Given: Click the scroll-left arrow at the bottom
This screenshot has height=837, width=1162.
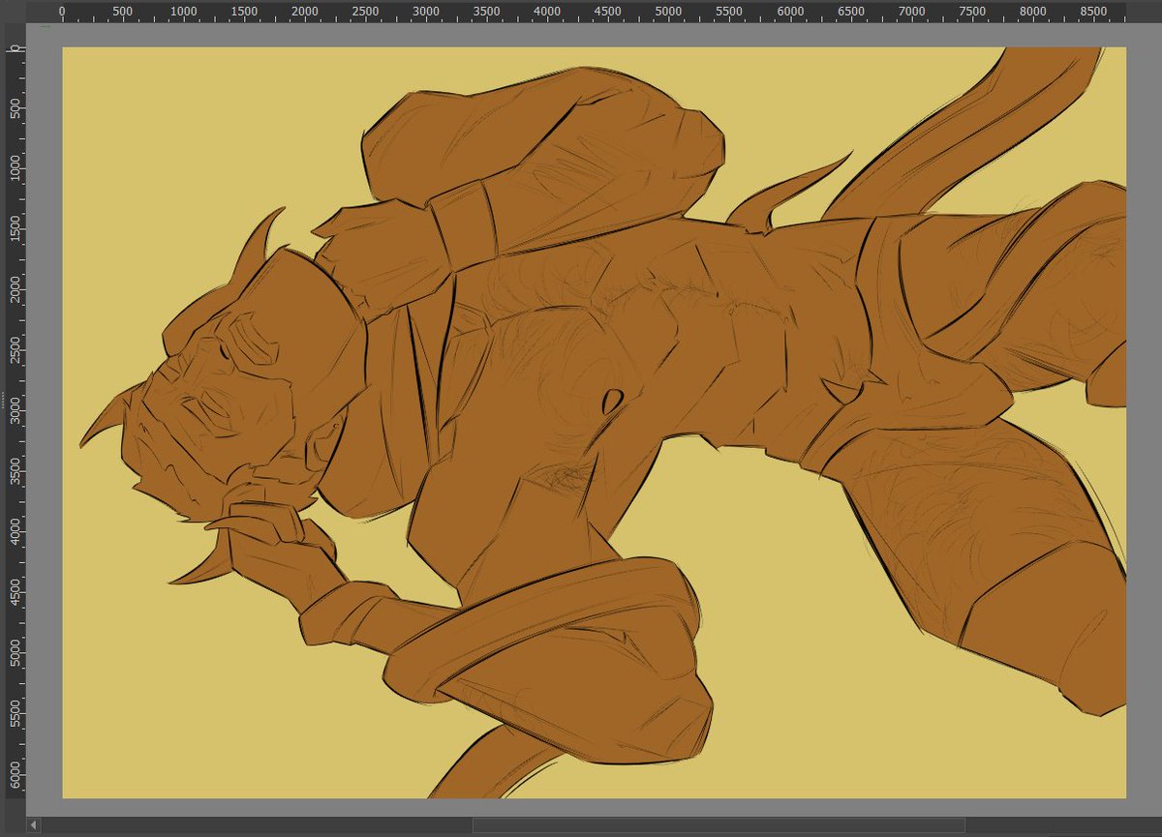Looking at the screenshot, I should [35, 825].
